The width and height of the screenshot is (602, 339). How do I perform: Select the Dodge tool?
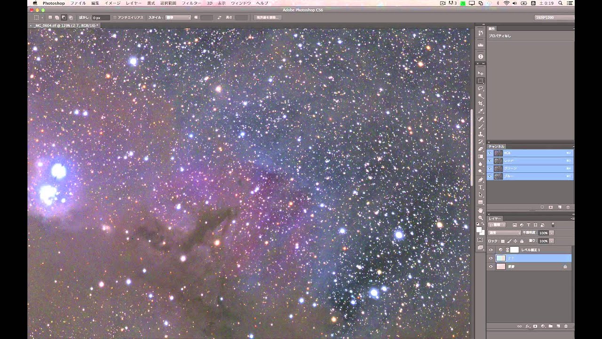coord(481,172)
